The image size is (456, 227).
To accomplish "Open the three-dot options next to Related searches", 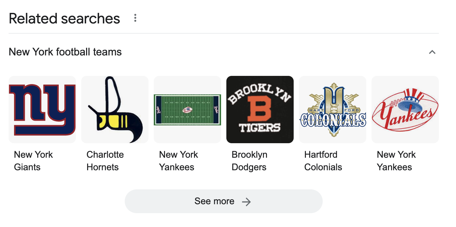I will [x=135, y=18].
